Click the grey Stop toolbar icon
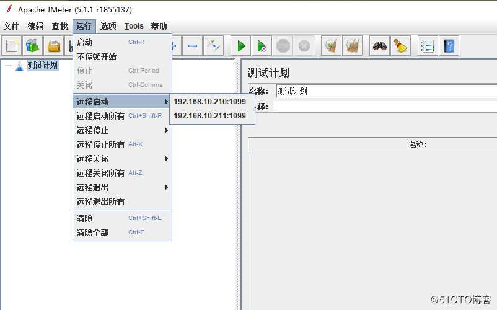 [x=283, y=46]
